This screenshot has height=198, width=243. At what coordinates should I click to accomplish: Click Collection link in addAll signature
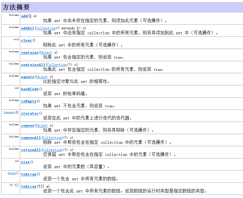click(46, 28)
